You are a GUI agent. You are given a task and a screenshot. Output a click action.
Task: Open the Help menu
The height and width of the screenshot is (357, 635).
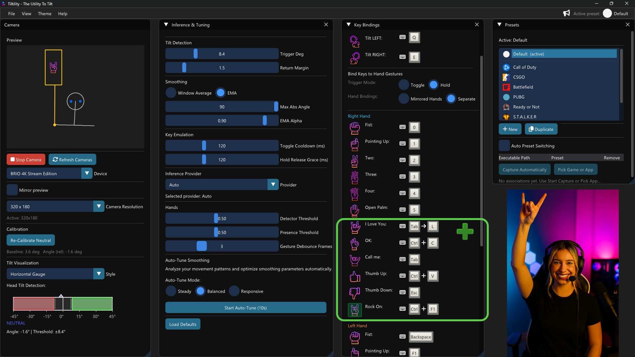[x=63, y=14]
